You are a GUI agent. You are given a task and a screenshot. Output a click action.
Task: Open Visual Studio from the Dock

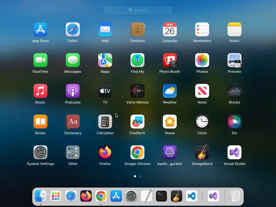tap(213, 196)
